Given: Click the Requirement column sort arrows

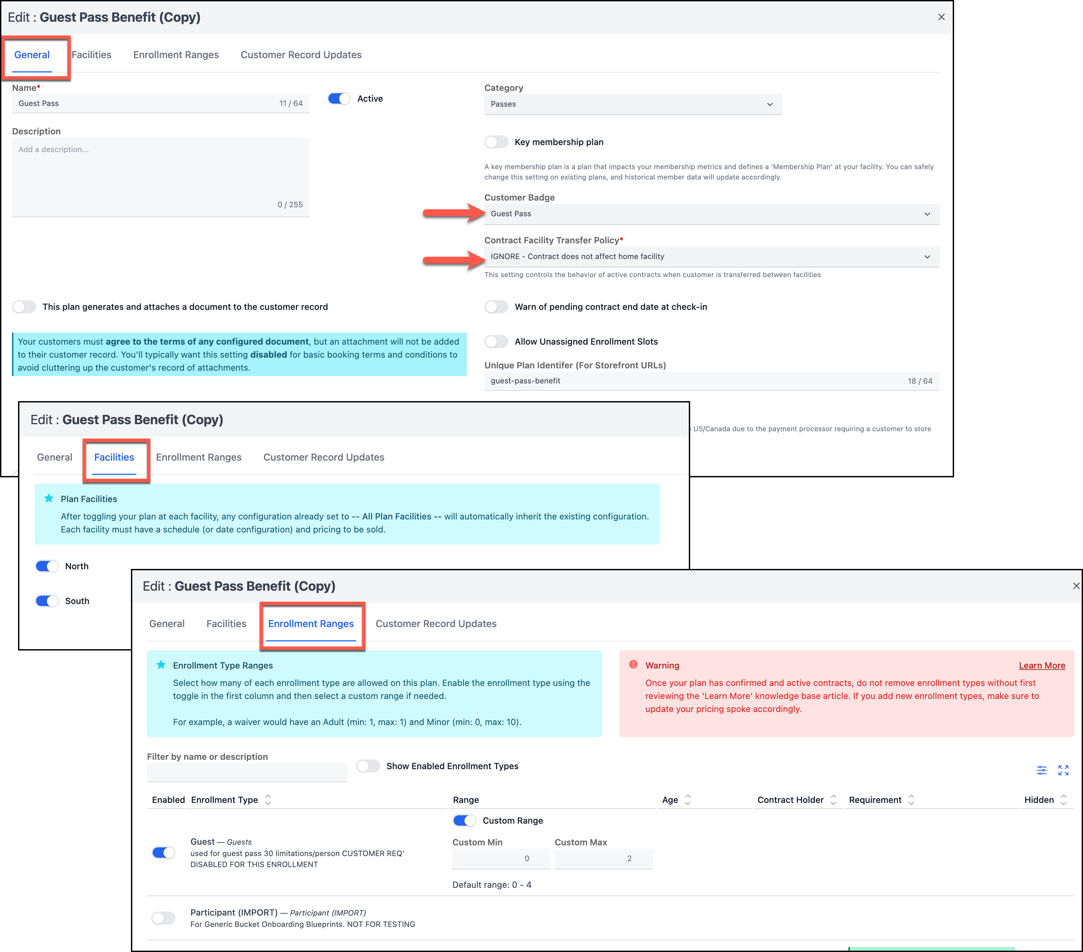Looking at the screenshot, I should [x=911, y=799].
